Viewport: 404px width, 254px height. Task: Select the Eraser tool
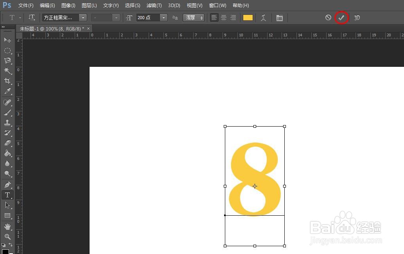pyautogui.click(x=7, y=143)
